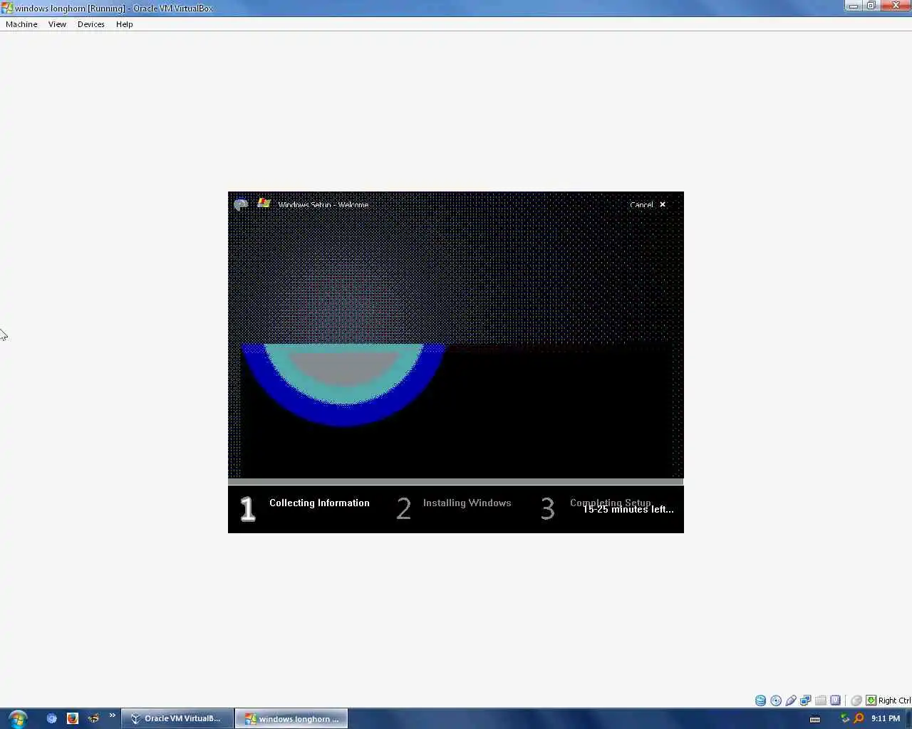Open the Devices menu
The width and height of the screenshot is (912, 729).
(91, 24)
